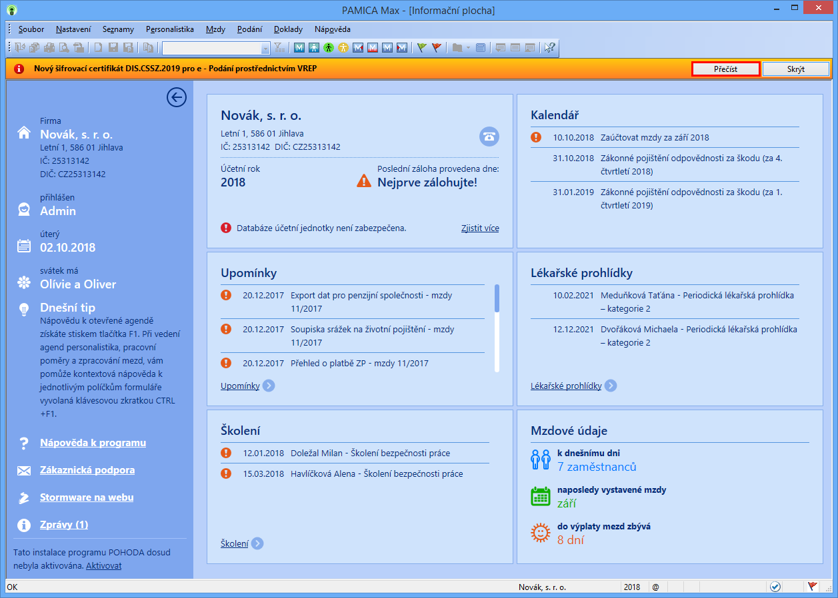Viewport: 838px width, 598px height.
Task: Click the arrow circle next to Lékařské prohlídky
Action: click(x=611, y=386)
